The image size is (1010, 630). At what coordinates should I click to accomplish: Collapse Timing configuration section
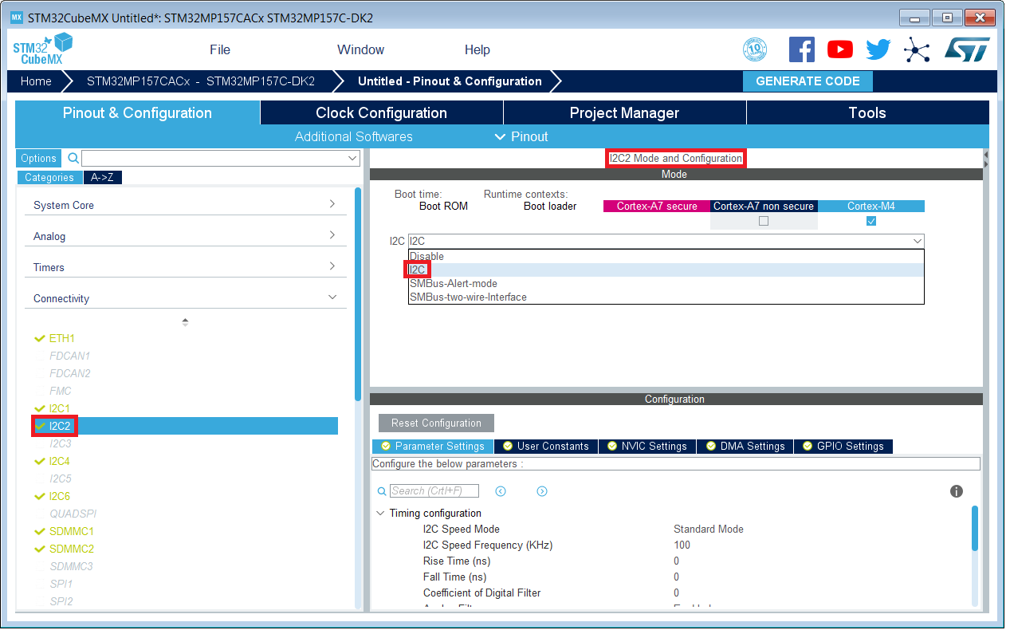(380, 514)
